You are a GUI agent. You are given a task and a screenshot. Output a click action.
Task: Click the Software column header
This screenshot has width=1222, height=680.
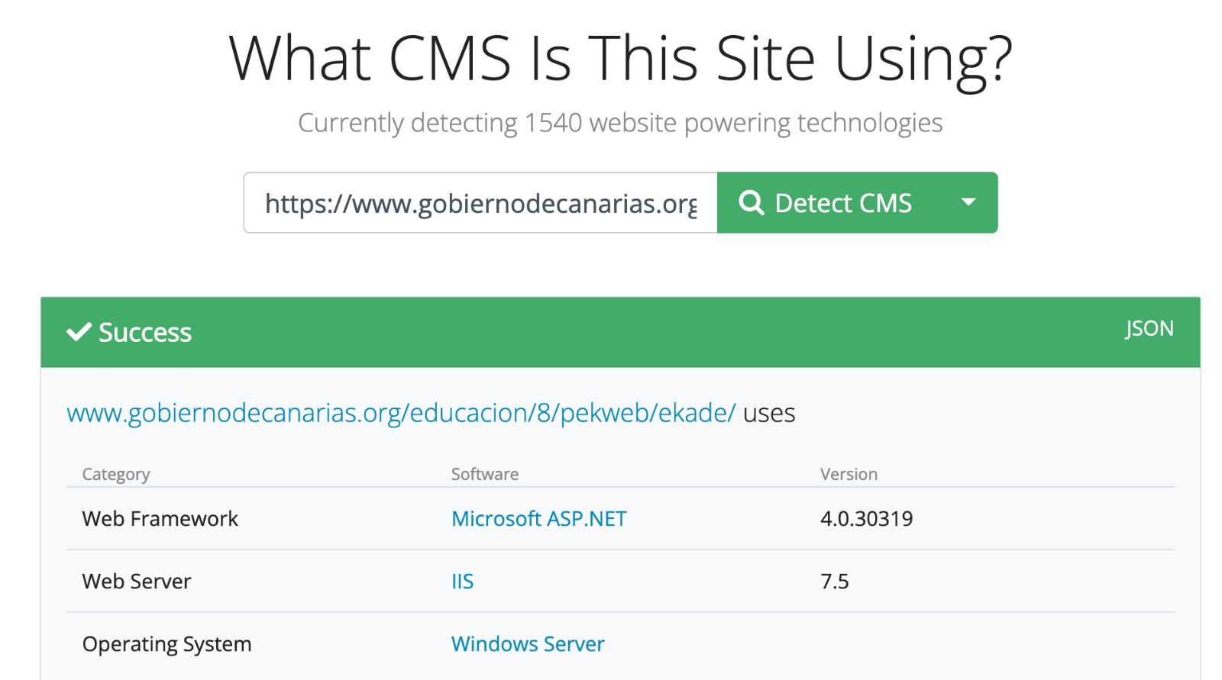pos(485,474)
